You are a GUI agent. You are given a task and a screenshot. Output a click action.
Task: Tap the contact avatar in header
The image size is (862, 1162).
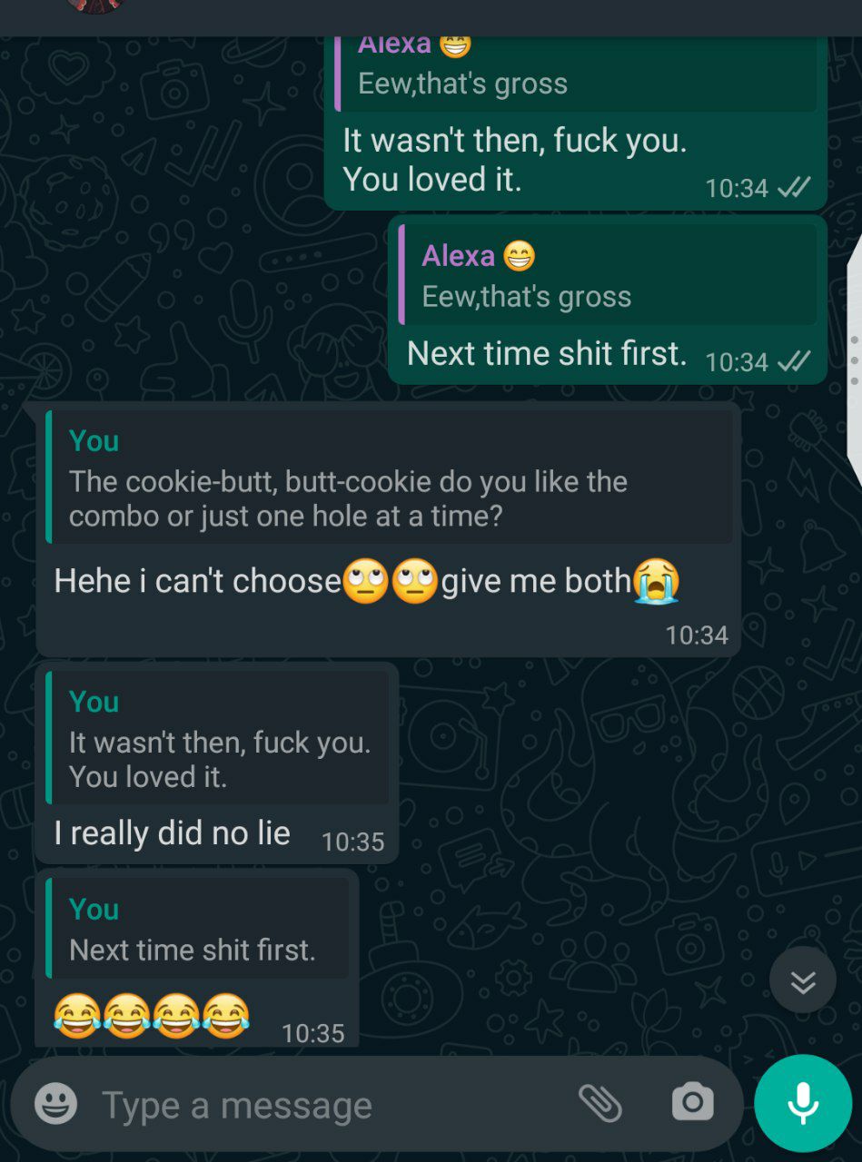click(x=94, y=5)
